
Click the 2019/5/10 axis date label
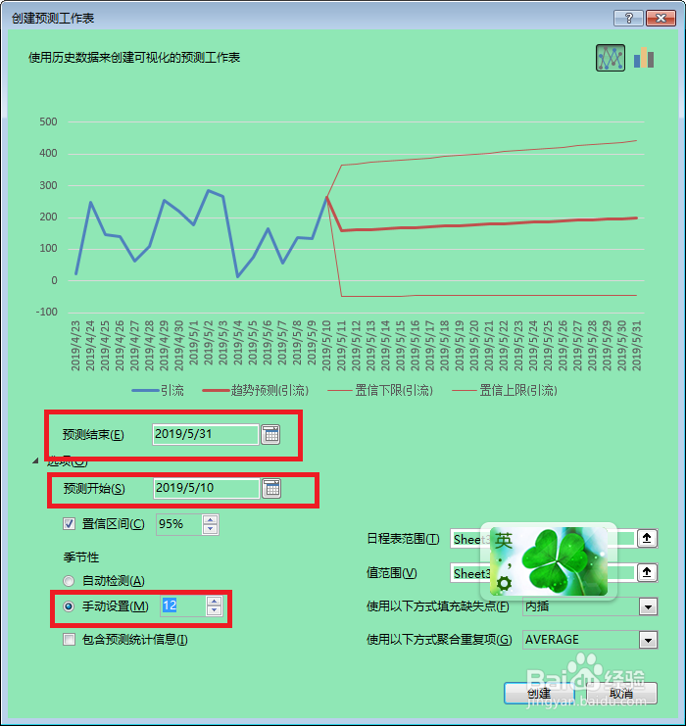click(x=326, y=346)
